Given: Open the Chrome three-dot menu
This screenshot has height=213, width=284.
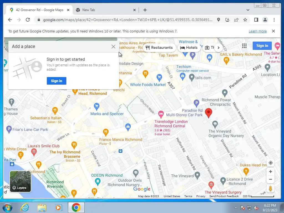Looking at the screenshot, I should [274, 20].
